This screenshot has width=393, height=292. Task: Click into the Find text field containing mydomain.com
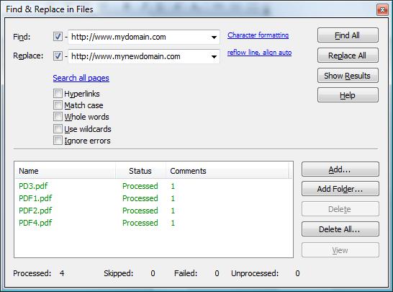[x=140, y=37]
